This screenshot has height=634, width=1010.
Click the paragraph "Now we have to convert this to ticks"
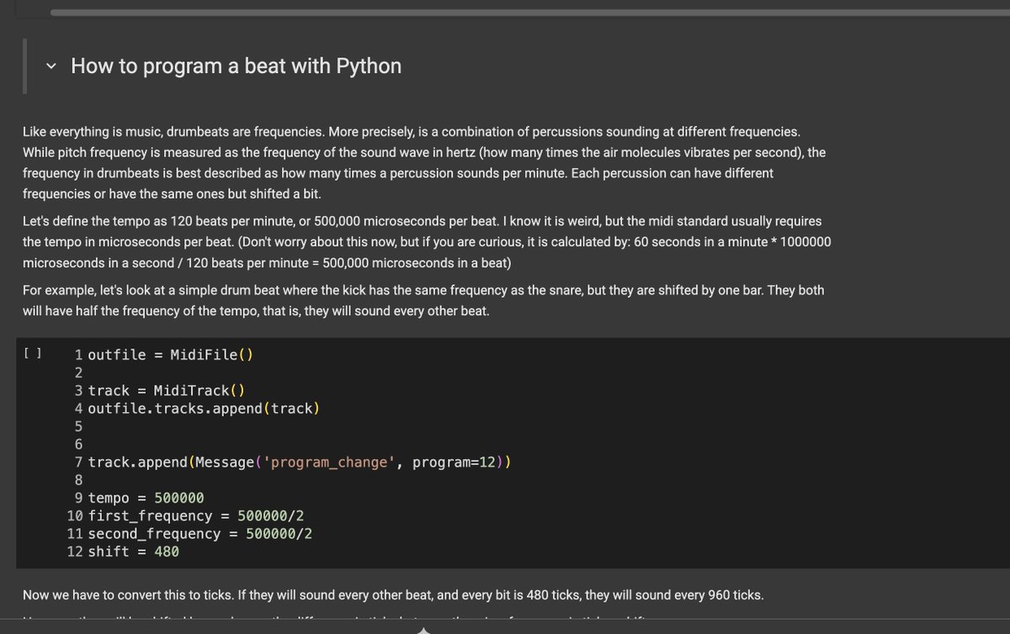point(393,595)
